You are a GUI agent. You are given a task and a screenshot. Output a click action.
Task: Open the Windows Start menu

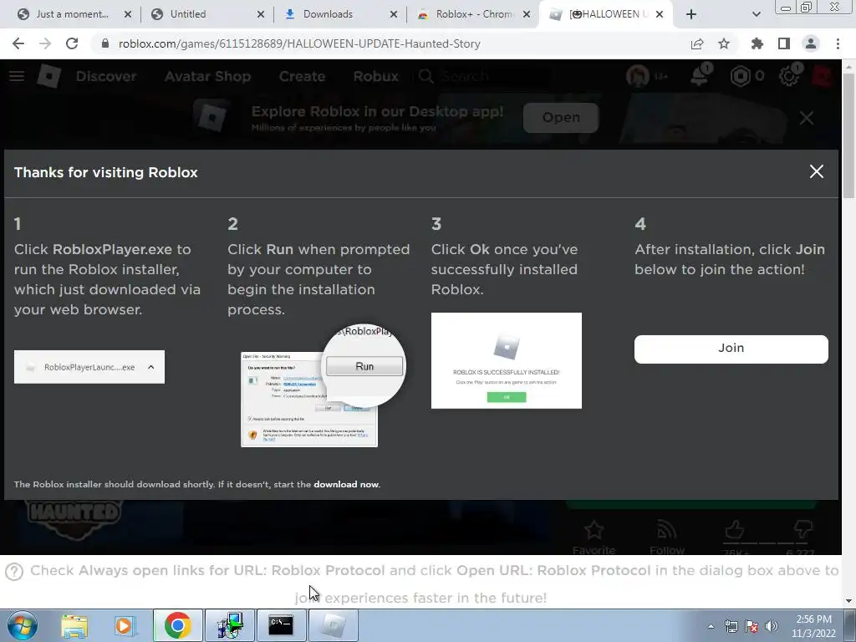tap(23, 625)
